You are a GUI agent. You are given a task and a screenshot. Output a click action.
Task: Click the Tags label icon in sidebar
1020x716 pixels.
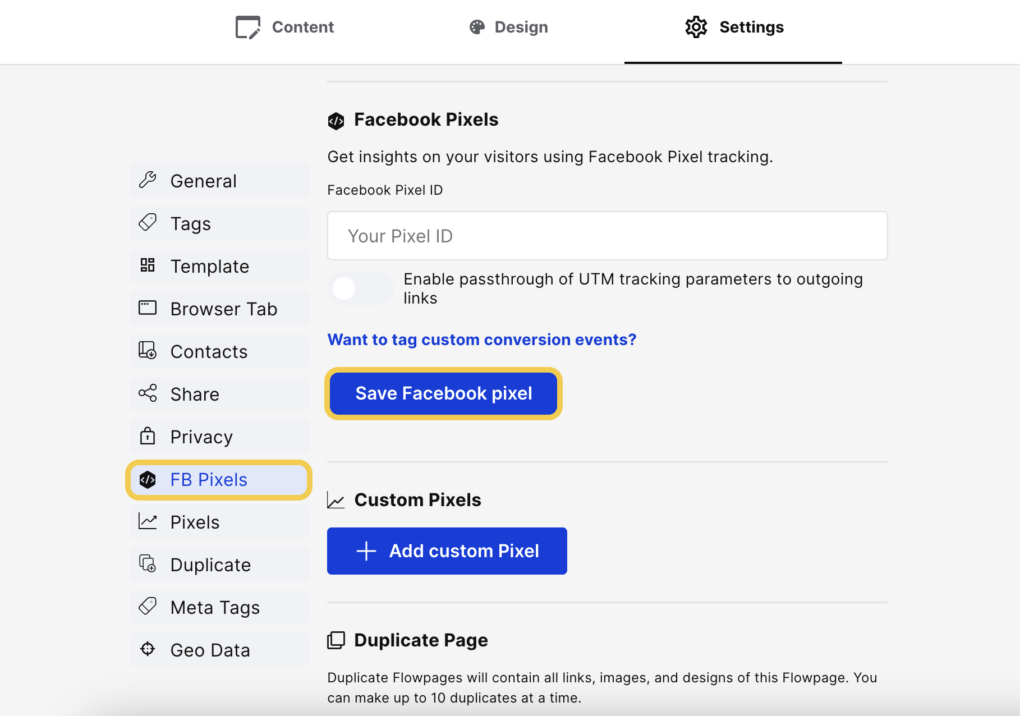[x=148, y=222]
